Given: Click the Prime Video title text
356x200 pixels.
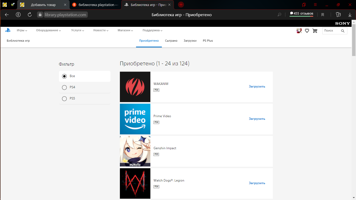Looking at the screenshot, I should (162, 116).
